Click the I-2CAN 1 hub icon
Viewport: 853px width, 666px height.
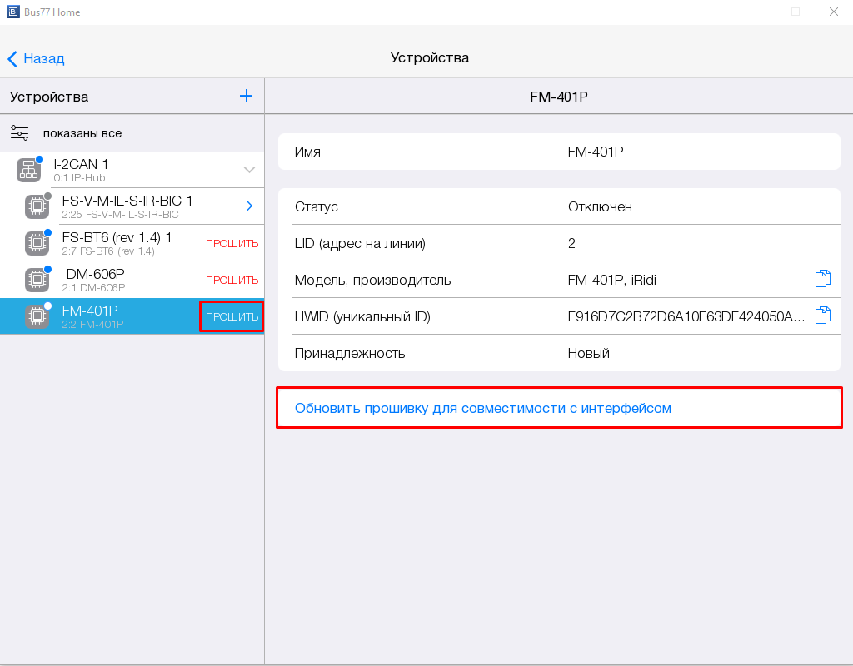(x=29, y=171)
